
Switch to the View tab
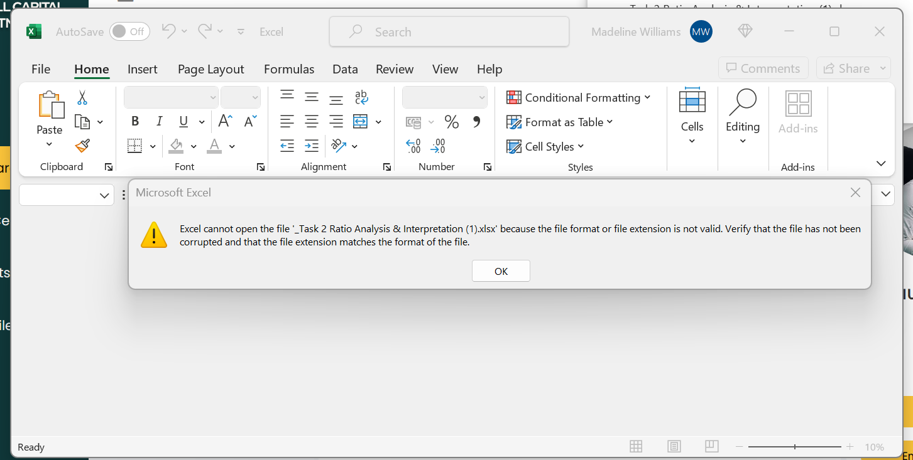446,69
